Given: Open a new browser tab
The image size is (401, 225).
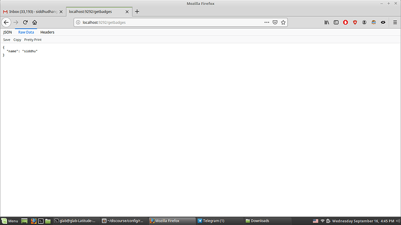Looking at the screenshot, I should pyautogui.click(x=137, y=12).
